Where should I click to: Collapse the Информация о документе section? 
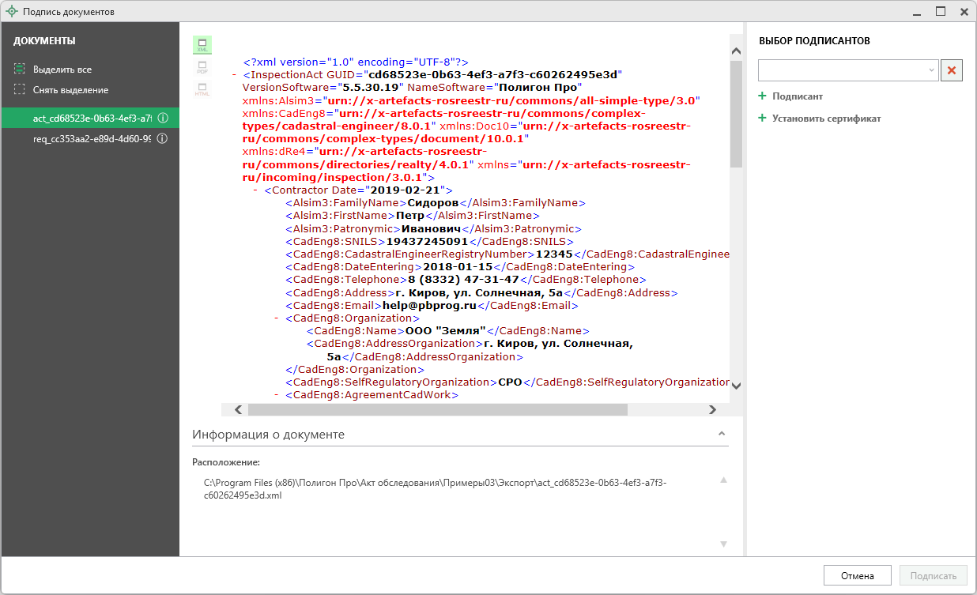[x=721, y=434]
